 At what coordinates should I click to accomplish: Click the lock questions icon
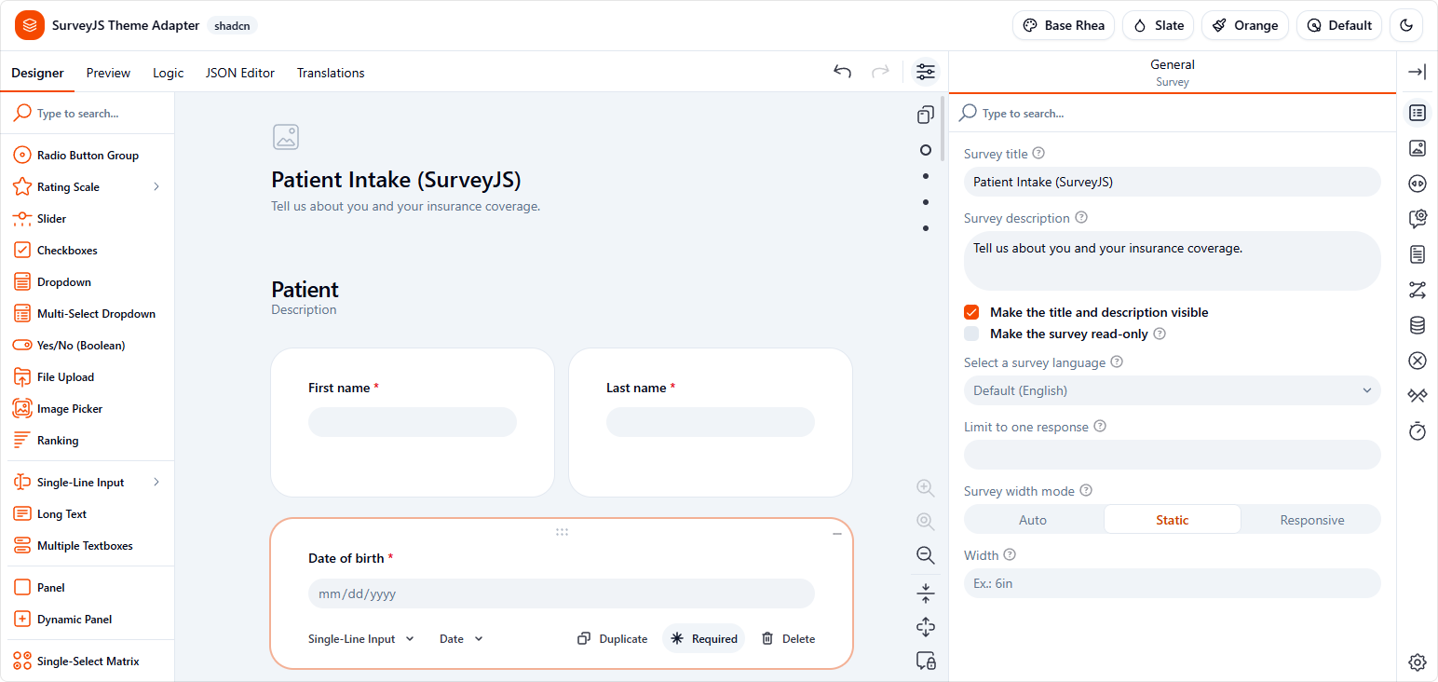pos(926,661)
